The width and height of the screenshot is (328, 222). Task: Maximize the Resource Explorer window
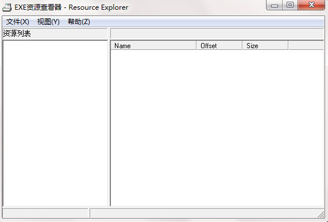click(290, 5)
